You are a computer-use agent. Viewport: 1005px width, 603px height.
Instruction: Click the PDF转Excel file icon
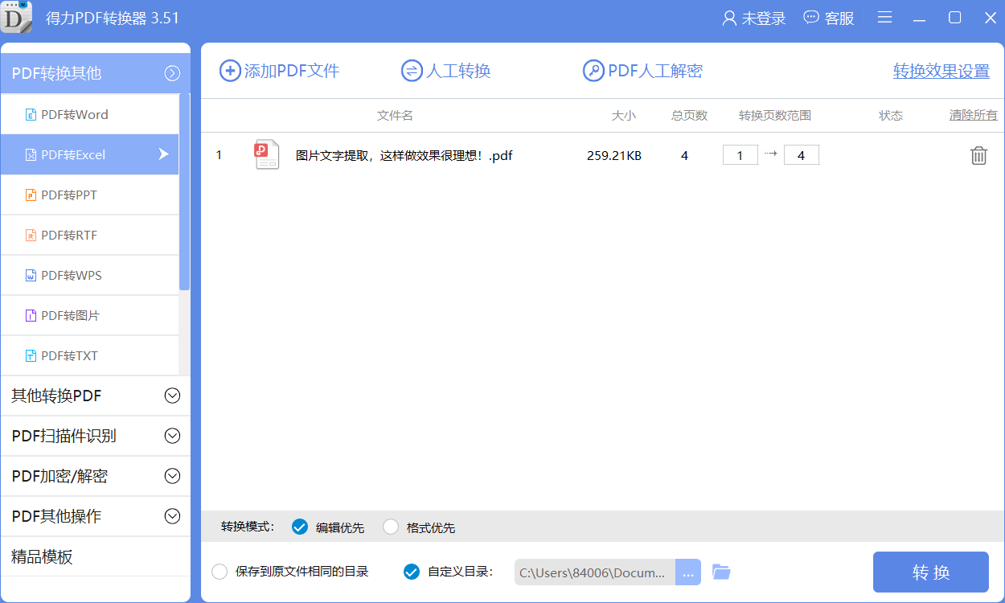[31, 155]
